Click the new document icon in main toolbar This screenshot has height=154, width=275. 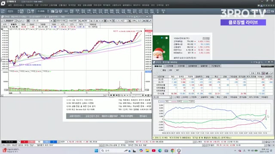pos(29,12)
